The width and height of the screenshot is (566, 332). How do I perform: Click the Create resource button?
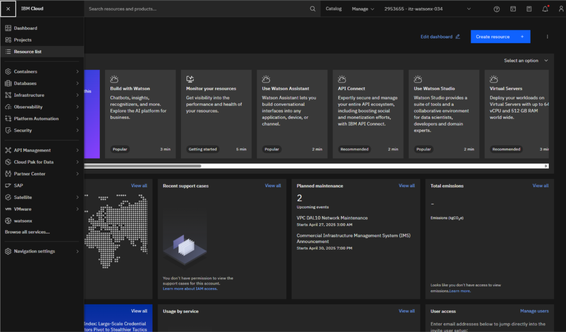(500, 37)
